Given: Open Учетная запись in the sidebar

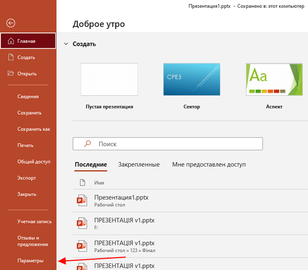Looking at the screenshot, I should coord(34,222).
